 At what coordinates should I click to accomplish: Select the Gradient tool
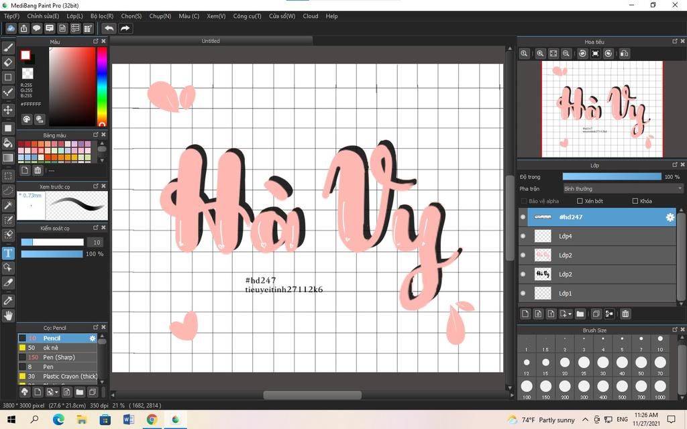[x=8, y=158]
